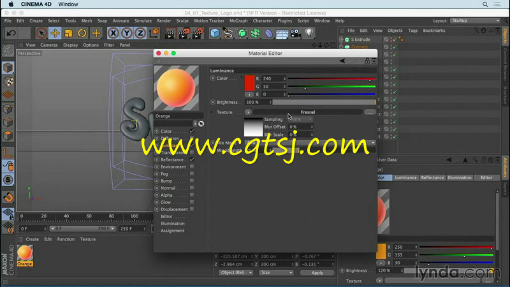510x287 pixels.
Task: Open the spline pen tool icon
Action: point(228,33)
